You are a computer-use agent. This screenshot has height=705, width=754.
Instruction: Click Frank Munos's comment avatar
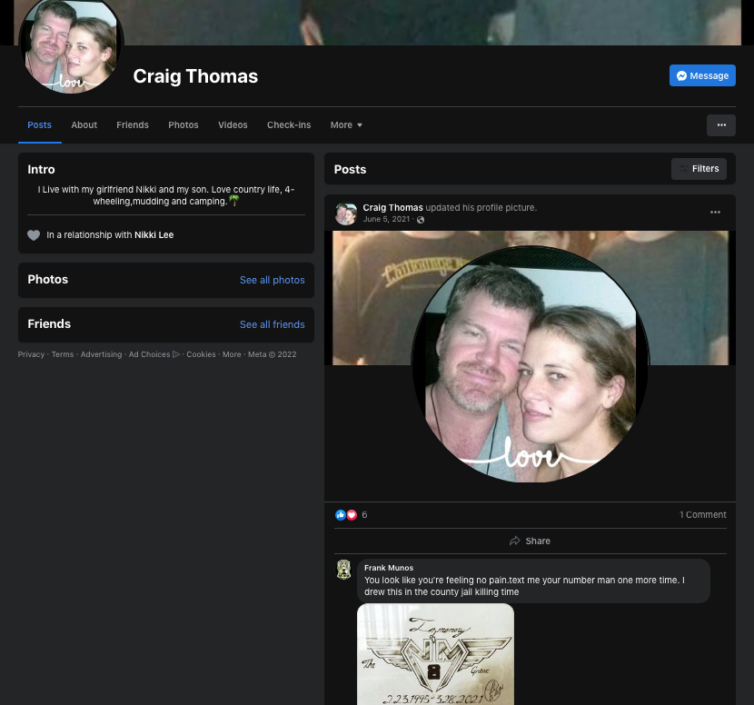[343, 570]
